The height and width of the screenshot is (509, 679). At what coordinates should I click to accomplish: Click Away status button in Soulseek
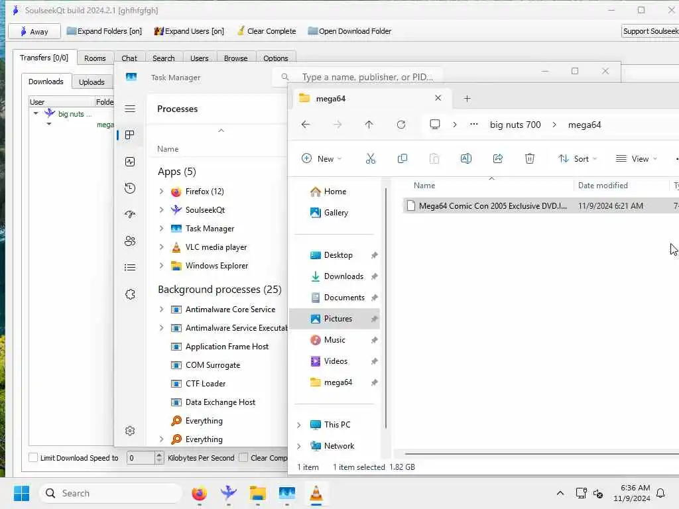click(x=34, y=32)
